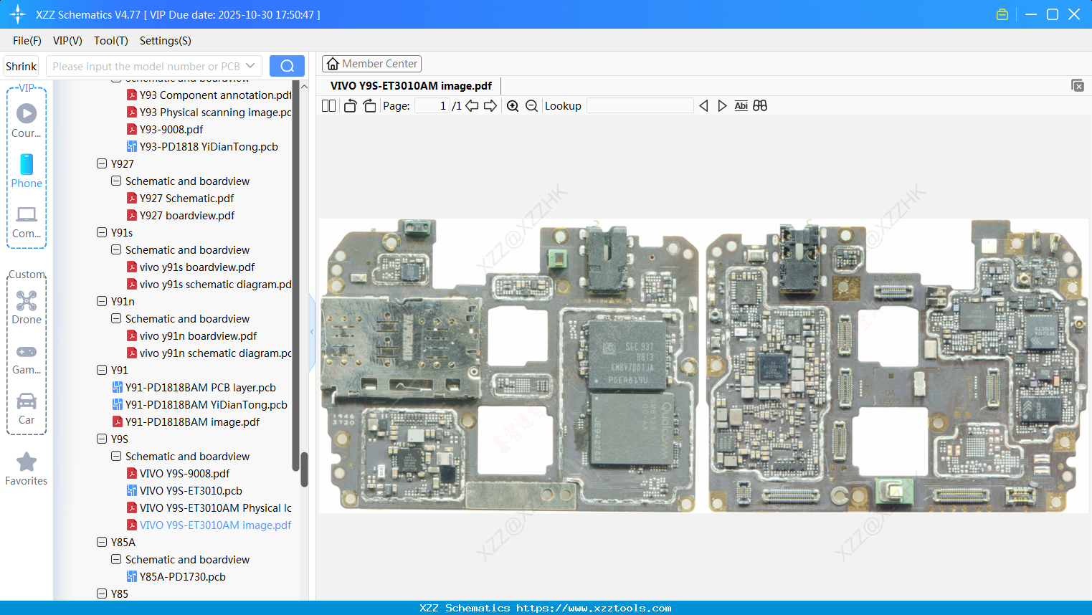Collapse the Y91n tree node

(x=102, y=301)
